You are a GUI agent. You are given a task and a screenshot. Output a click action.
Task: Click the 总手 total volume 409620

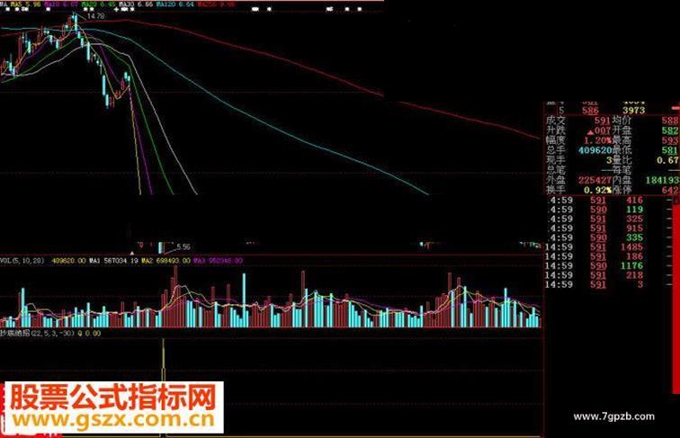pos(595,150)
